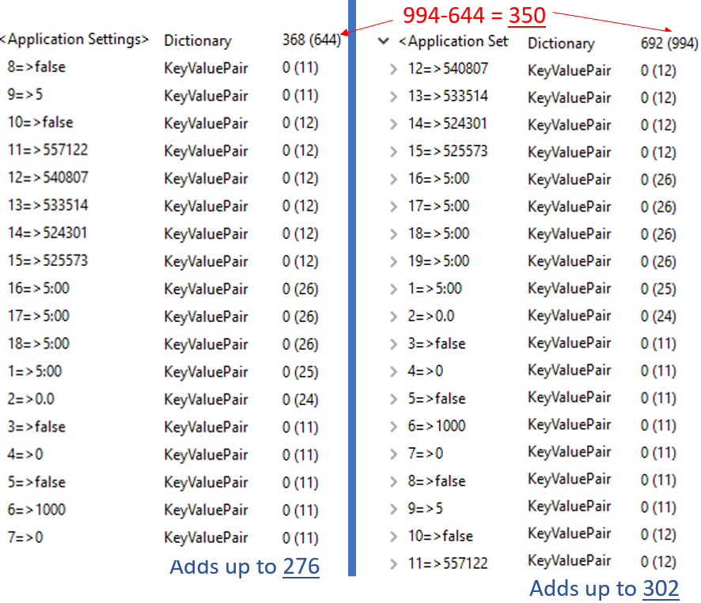Expand the 11=>557122 chevron in right pane
The width and height of the screenshot is (701, 603).
[393, 564]
